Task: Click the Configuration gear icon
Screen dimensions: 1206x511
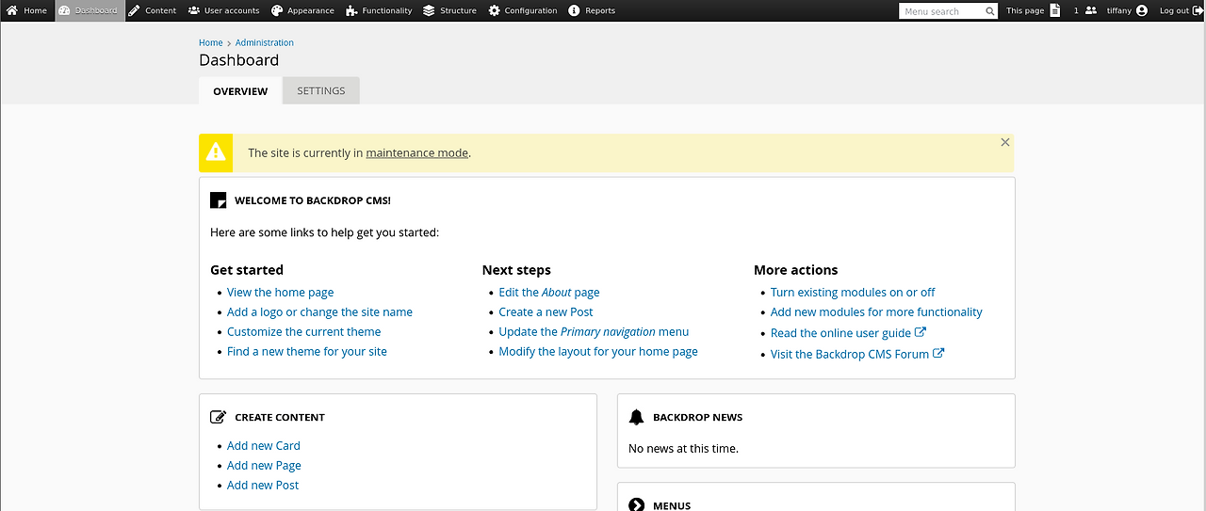Action: [495, 10]
